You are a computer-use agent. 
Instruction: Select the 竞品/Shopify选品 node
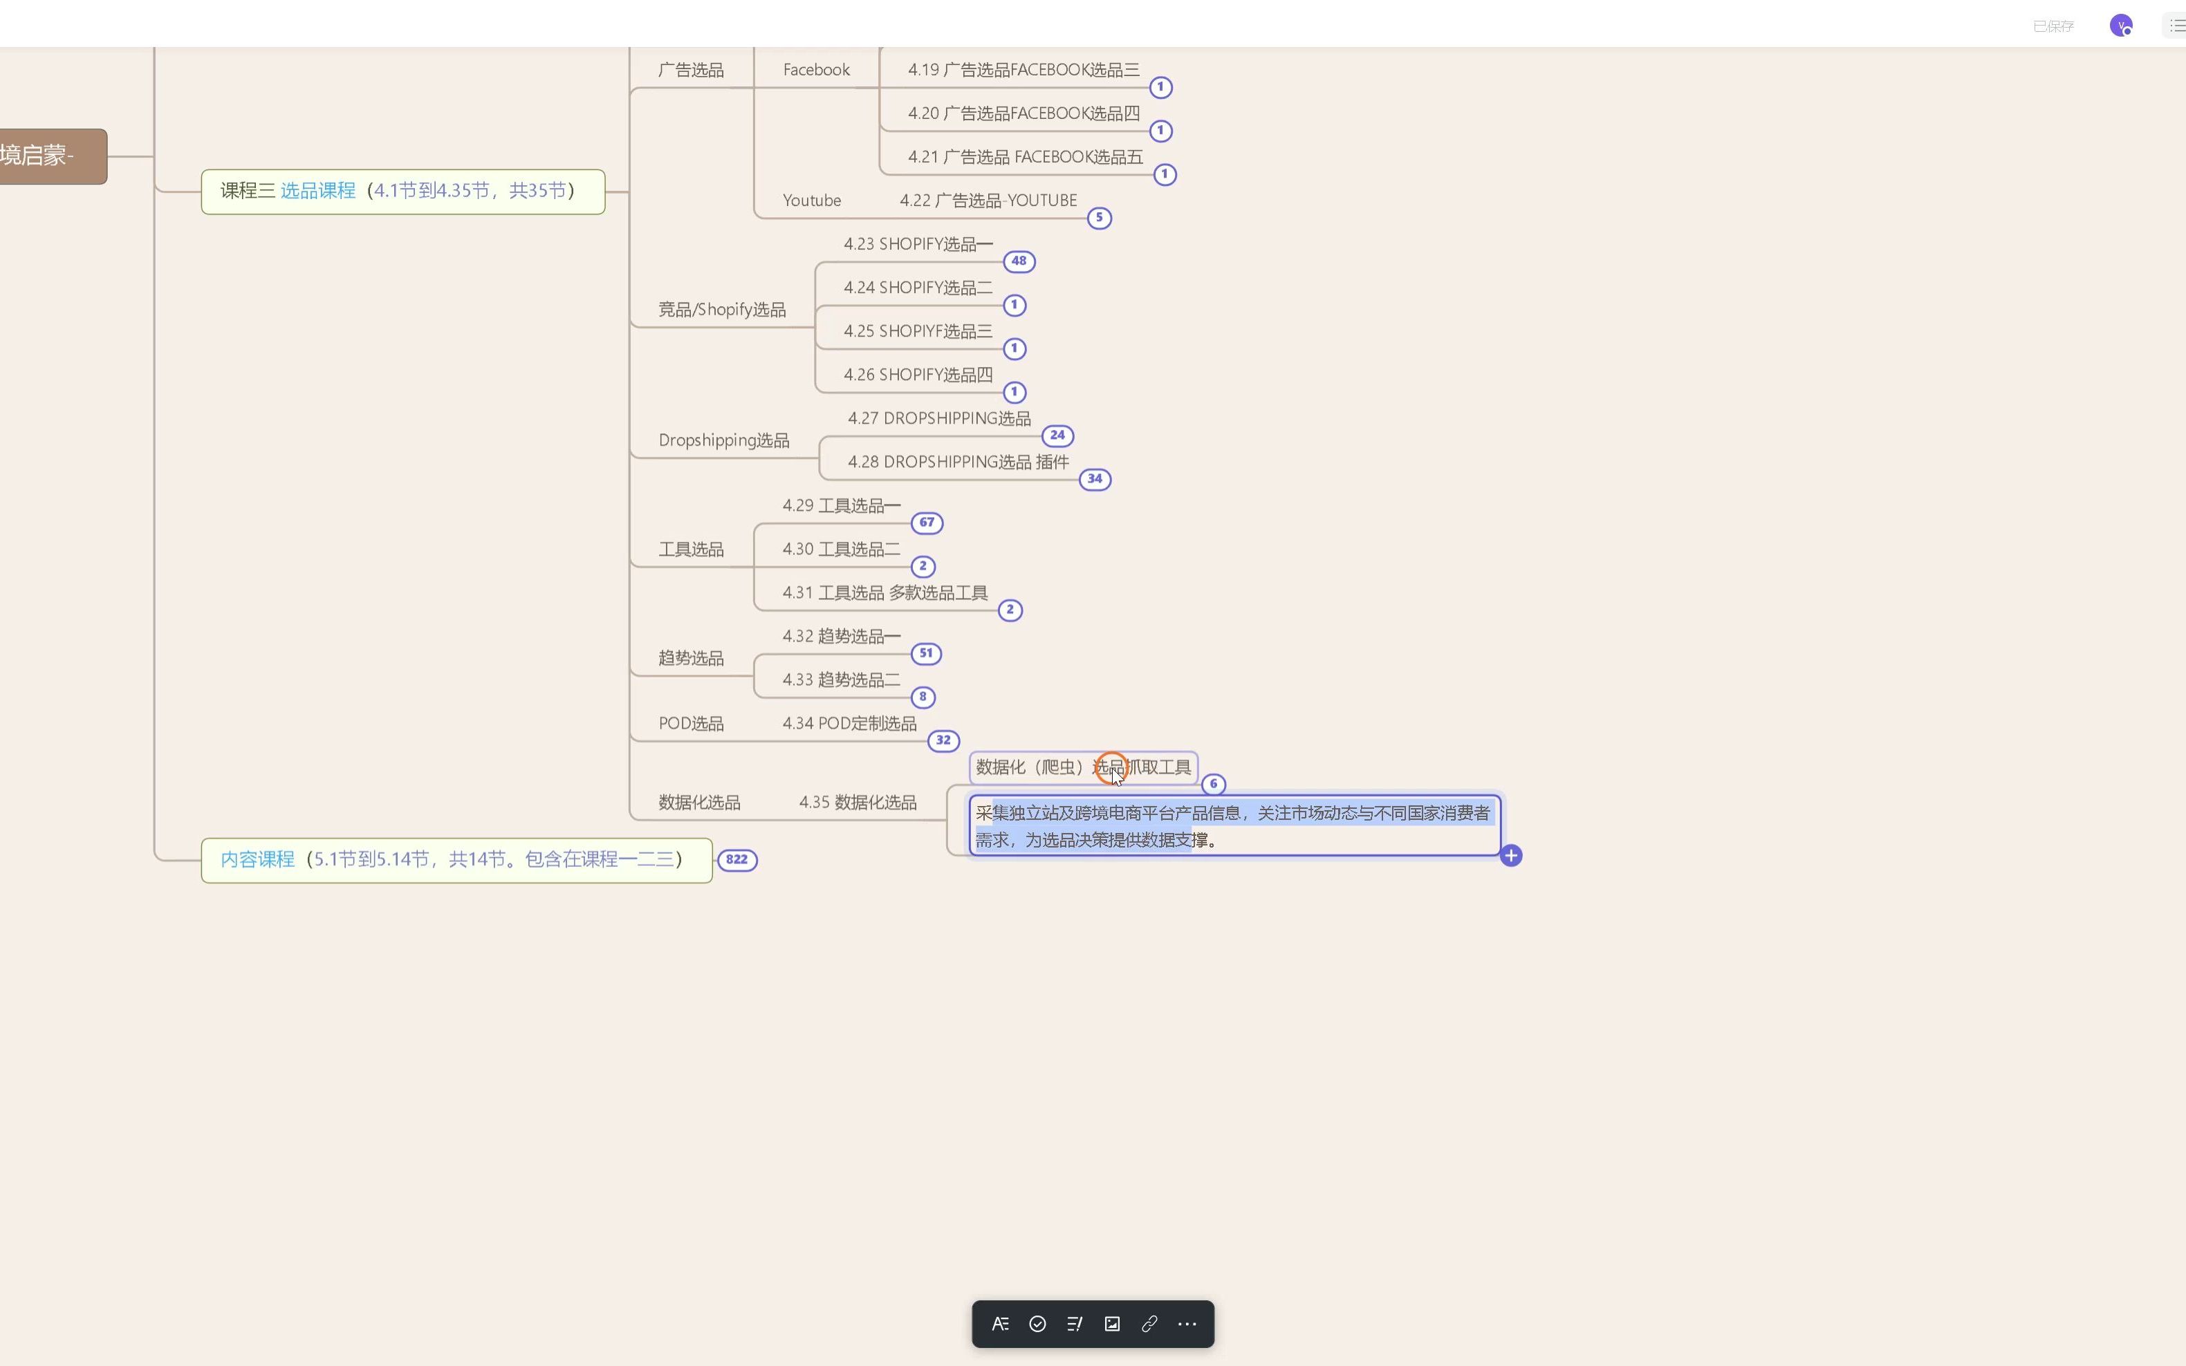721,310
